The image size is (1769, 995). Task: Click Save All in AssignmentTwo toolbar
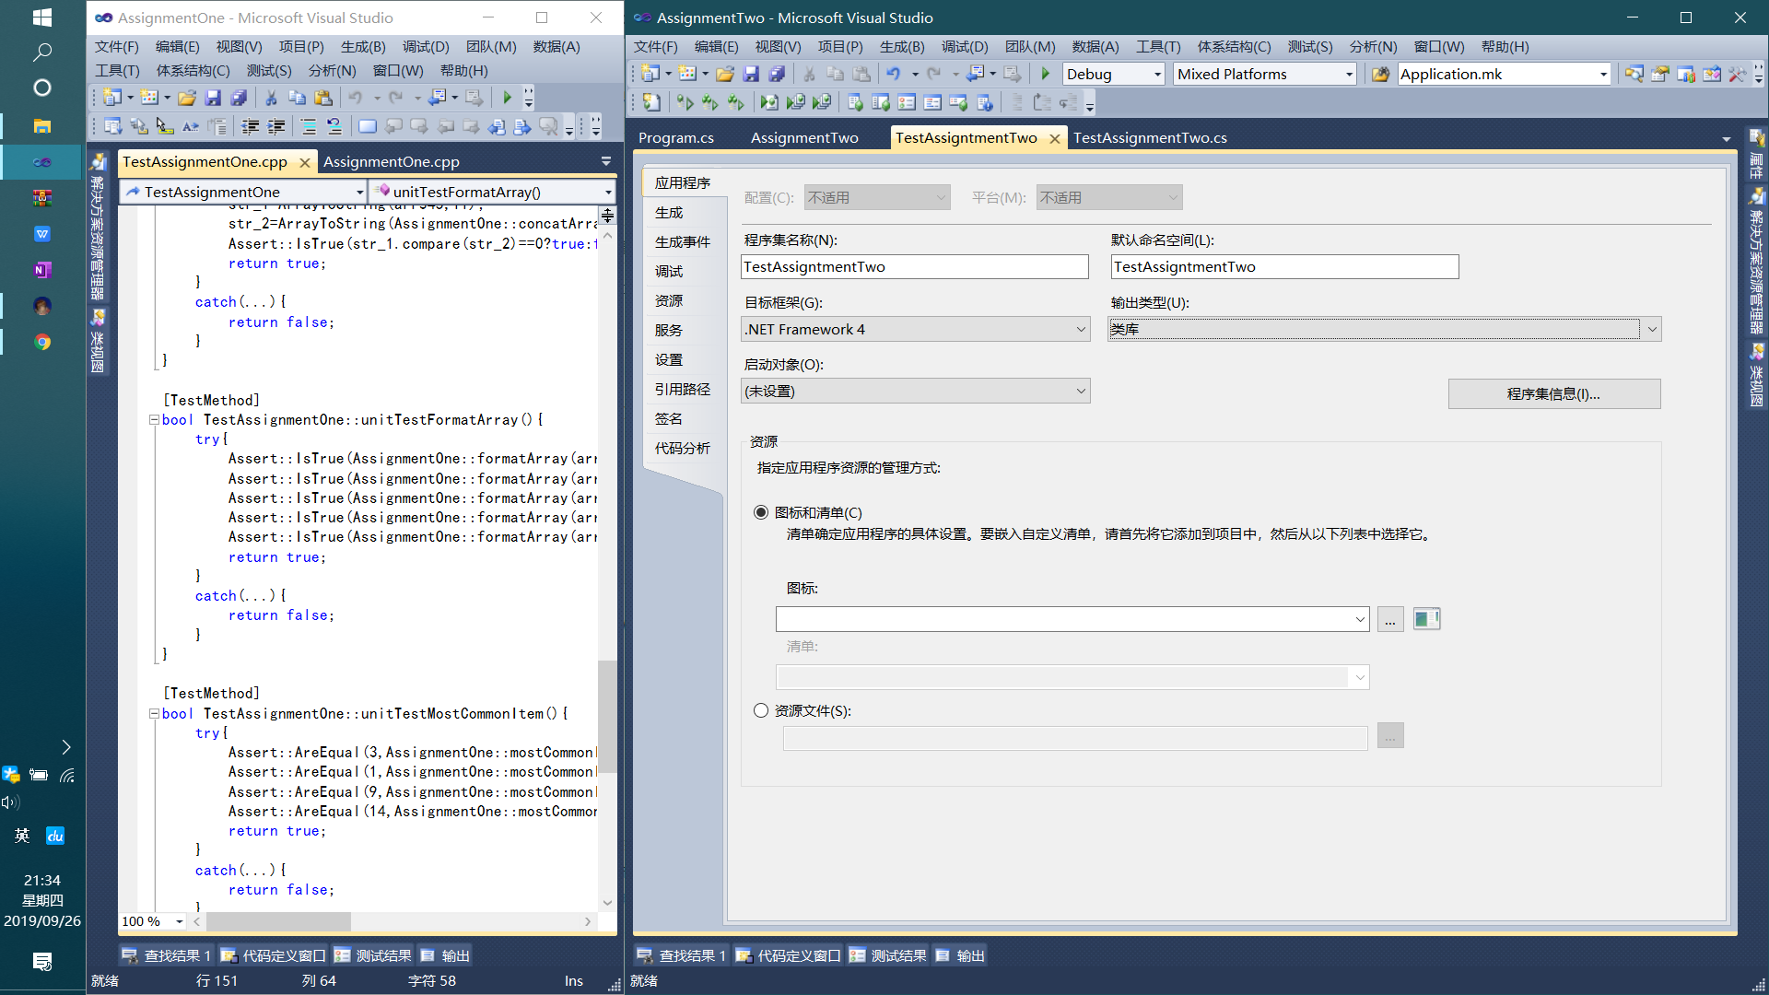777,74
